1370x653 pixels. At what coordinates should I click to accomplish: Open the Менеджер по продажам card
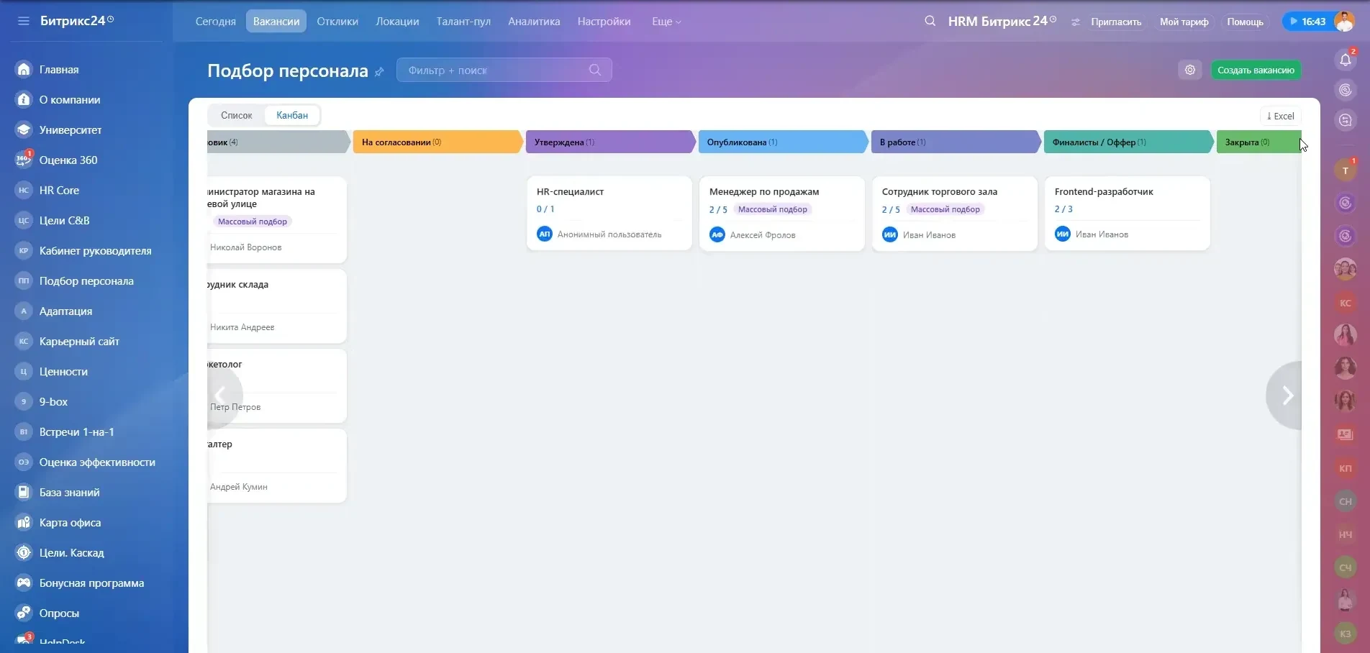tap(781, 214)
